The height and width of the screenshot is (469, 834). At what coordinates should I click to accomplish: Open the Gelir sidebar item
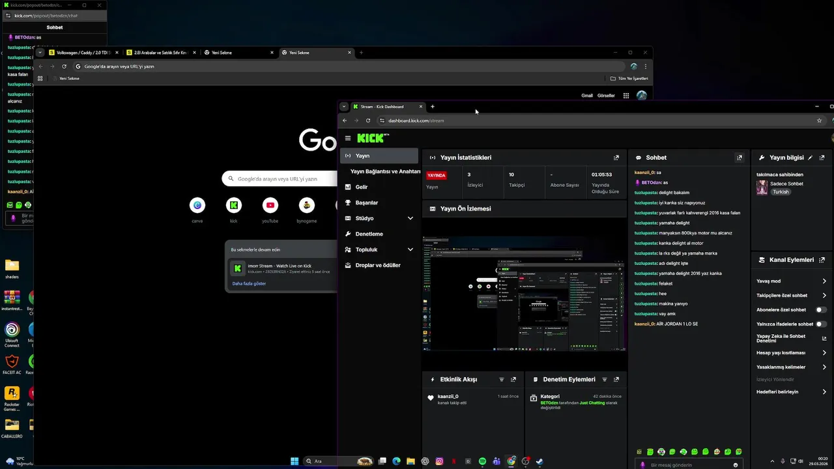pyautogui.click(x=379, y=187)
